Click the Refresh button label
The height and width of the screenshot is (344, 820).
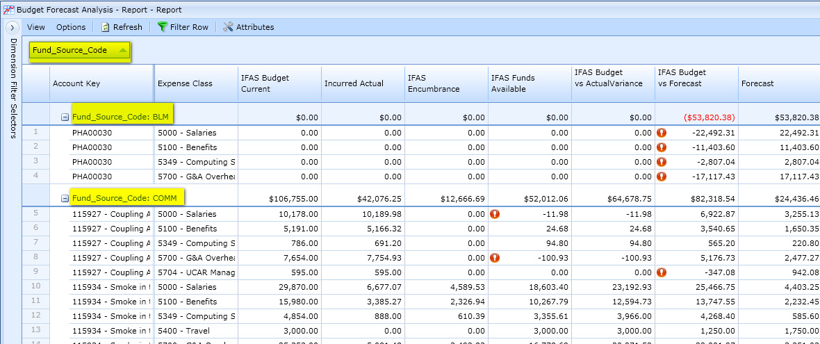[x=128, y=27]
